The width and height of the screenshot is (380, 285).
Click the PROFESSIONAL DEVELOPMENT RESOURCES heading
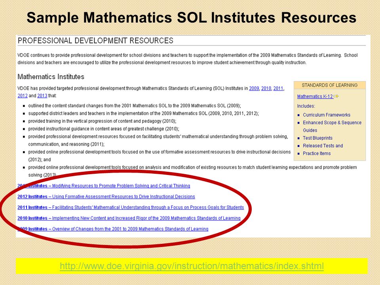pos(95,40)
